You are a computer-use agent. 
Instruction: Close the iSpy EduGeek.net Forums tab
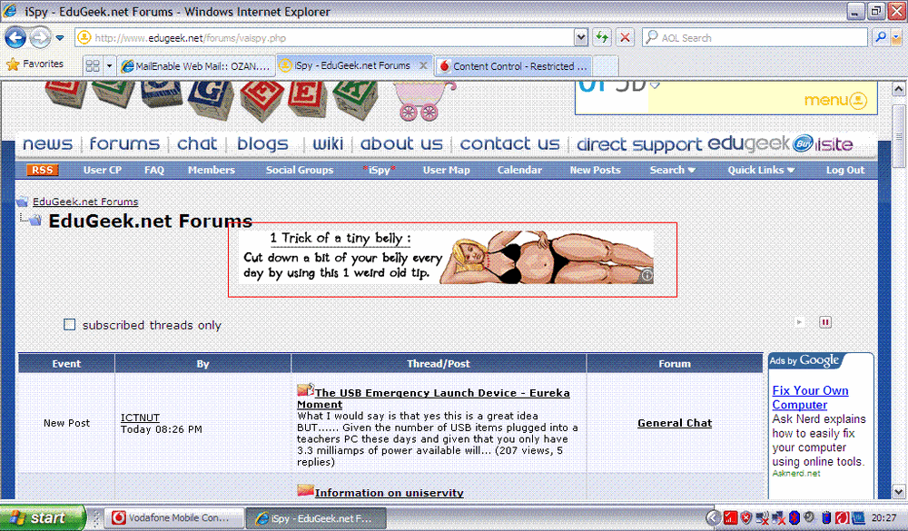[423, 65]
